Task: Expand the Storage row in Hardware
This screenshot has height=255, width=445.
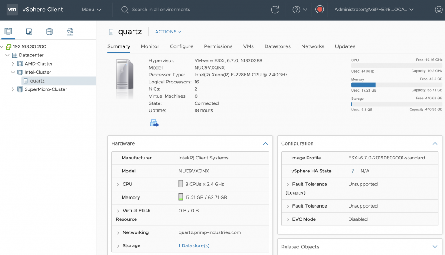Action: click(x=118, y=245)
